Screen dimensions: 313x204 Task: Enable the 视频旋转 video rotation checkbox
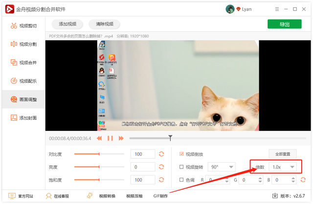coord(181,167)
